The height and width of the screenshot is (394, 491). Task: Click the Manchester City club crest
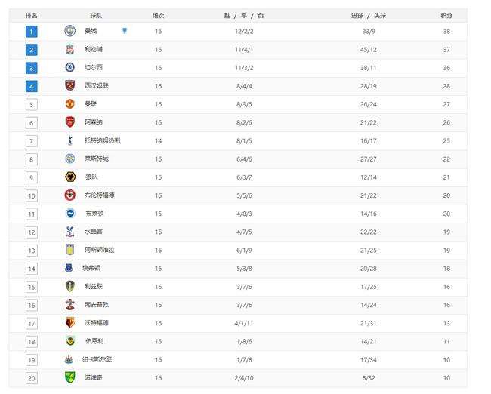pyautogui.click(x=69, y=31)
